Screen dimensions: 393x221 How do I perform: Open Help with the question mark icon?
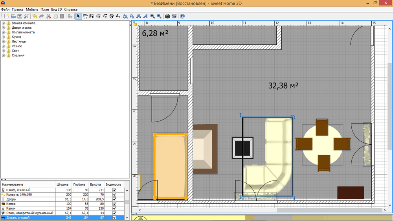[x=182, y=16]
